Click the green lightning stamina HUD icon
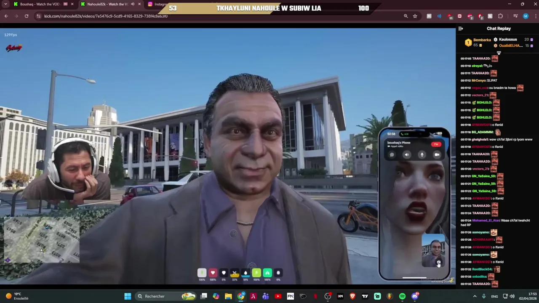Screen dimensions: 539x303 pyautogui.click(x=256, y=274)
